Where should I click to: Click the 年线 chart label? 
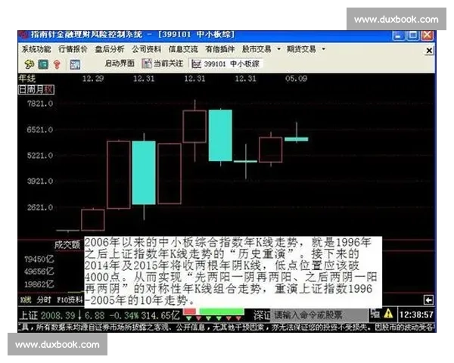click(x=27, y=79)
